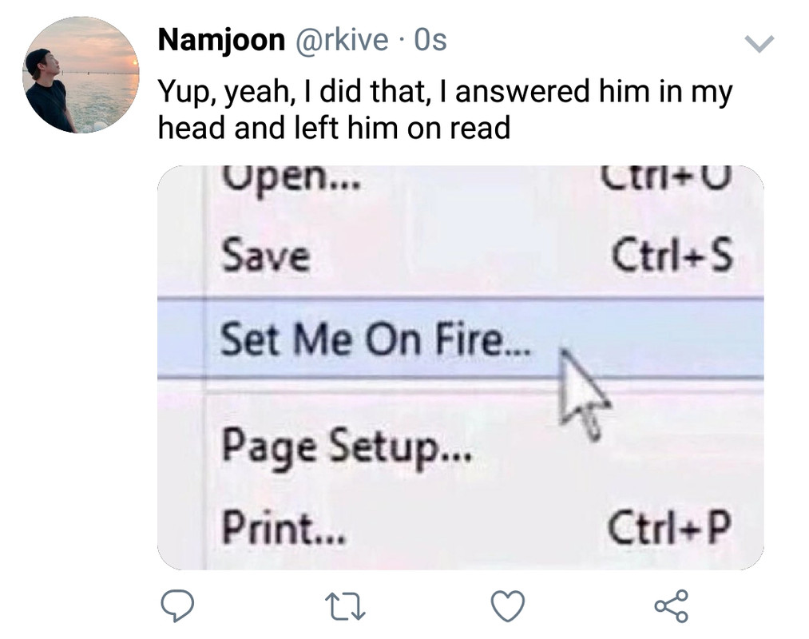Open Namjoon's round profile picture
Image resolution: width=809 pixels, height=639 pixels.
[81, 75]
